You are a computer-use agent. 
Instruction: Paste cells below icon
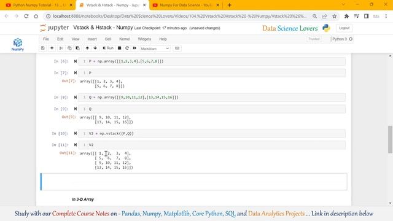(x=78, y=48)
